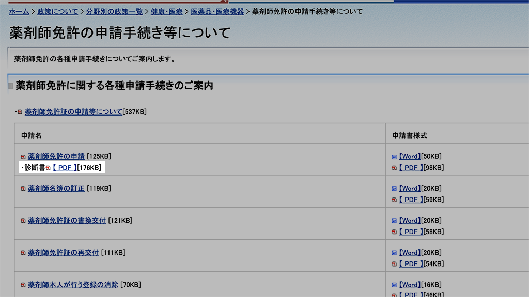Download the 98KB PDF application form
This screenshot has height=297, width=529.
411,168
